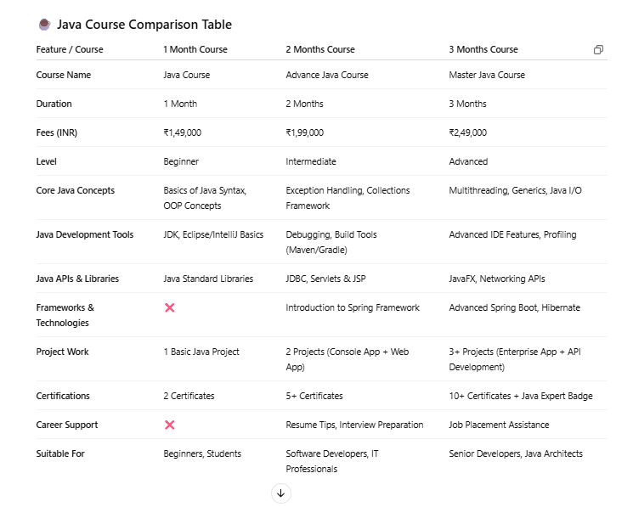This screenshot has height=507, width=633.
Task: Click the "2 Months Course" column header
Action: pyautogui.click(x=320, y=49)
